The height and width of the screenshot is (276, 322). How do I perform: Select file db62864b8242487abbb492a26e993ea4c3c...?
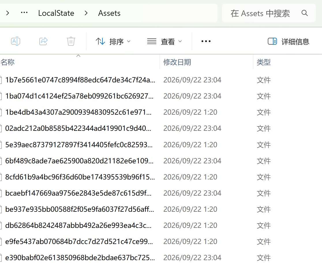(x=78, y=225)
